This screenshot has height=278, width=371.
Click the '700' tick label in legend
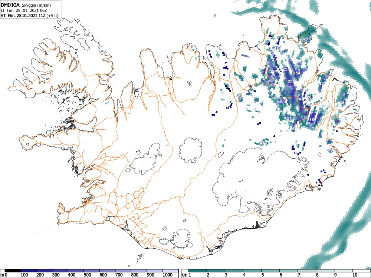[x=119, y=275]
